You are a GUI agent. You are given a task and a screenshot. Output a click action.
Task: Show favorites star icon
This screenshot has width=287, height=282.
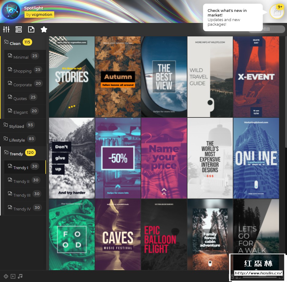44,29
